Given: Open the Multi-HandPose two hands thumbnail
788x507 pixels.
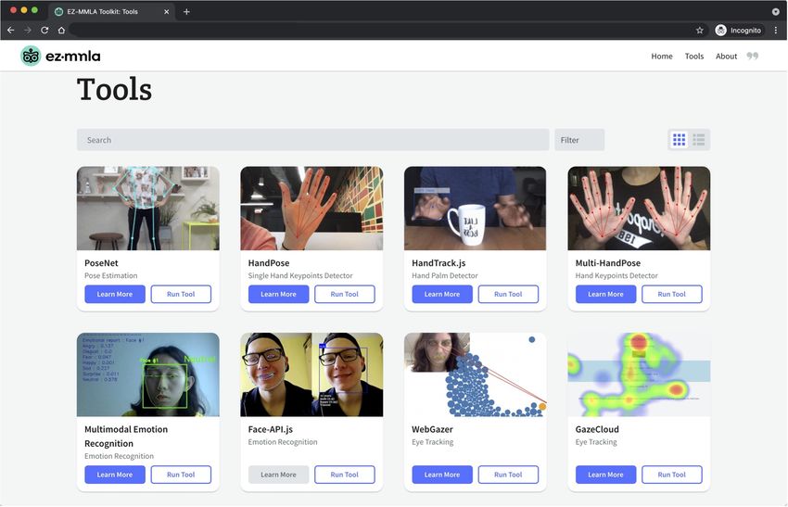Looking at the screenshot, I should point(639,208).
